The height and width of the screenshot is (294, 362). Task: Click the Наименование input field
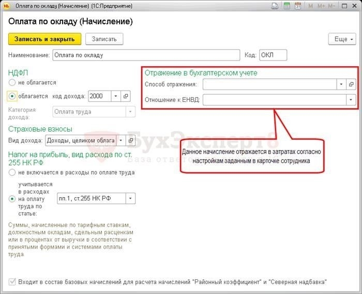point(146,55)
